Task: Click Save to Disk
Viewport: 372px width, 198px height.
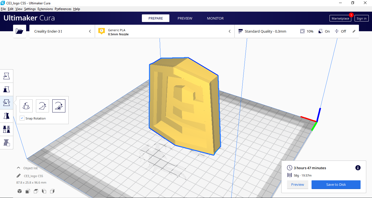Action: click(x=336, y=185)
